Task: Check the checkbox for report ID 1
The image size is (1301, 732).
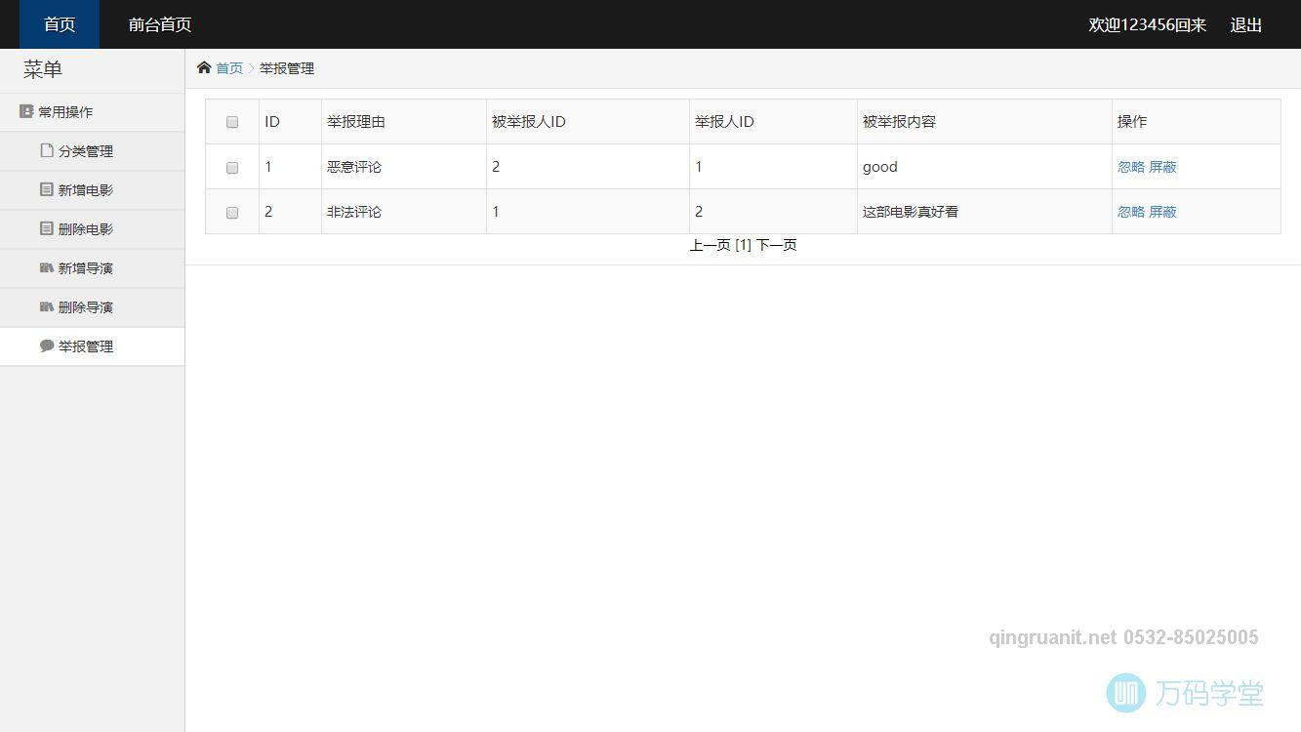Action: 231,167
